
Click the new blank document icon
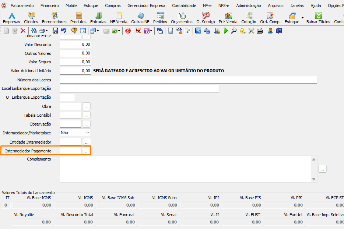(6, 31)
